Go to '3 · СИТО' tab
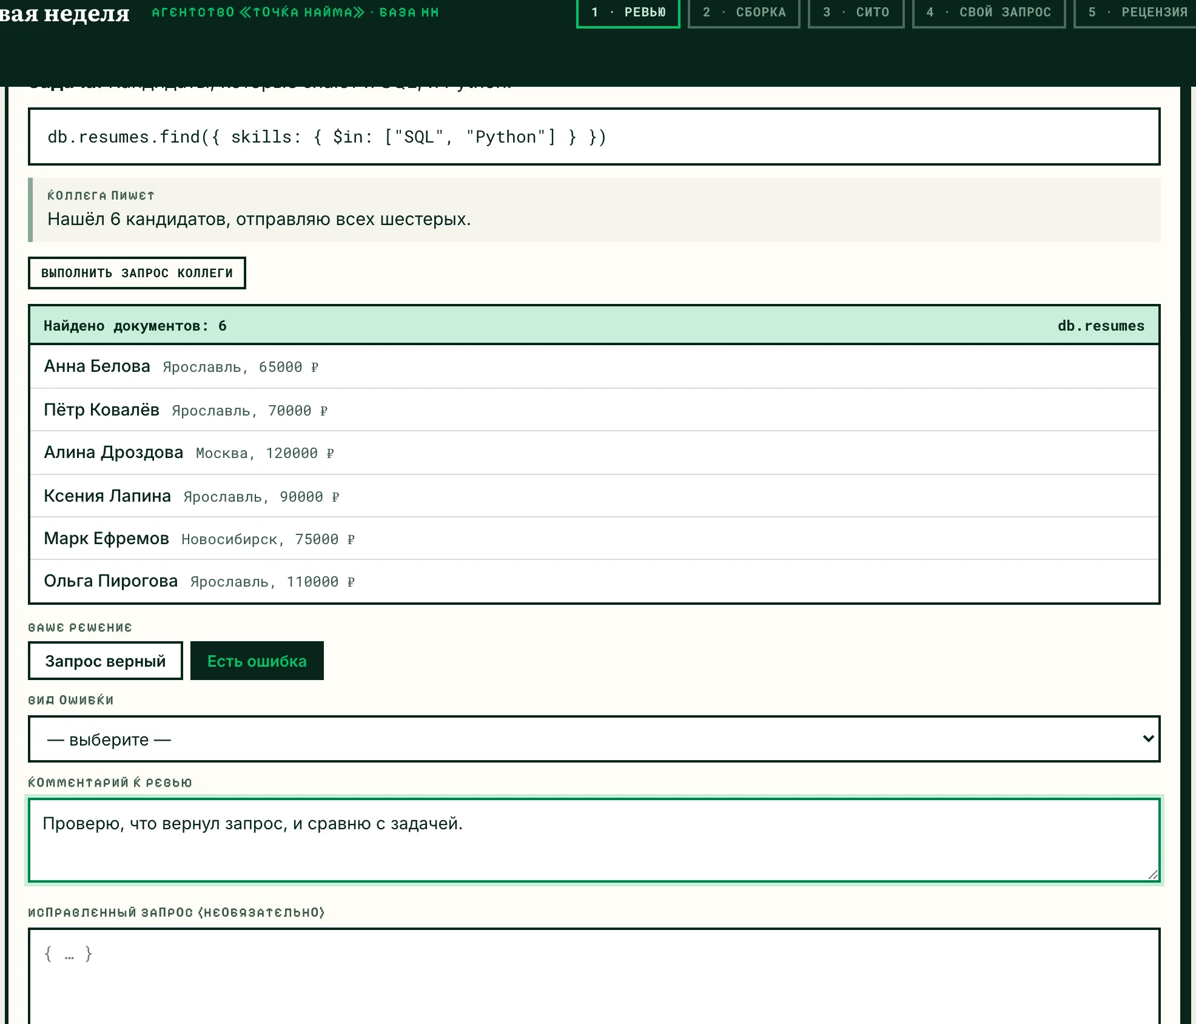 pos(856,13)
